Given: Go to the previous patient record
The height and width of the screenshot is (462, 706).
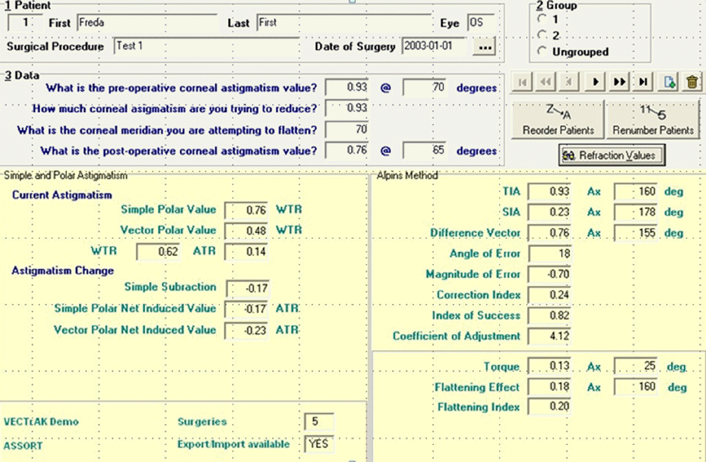Looking at the screenshot, I should click(x=569, y=82).
